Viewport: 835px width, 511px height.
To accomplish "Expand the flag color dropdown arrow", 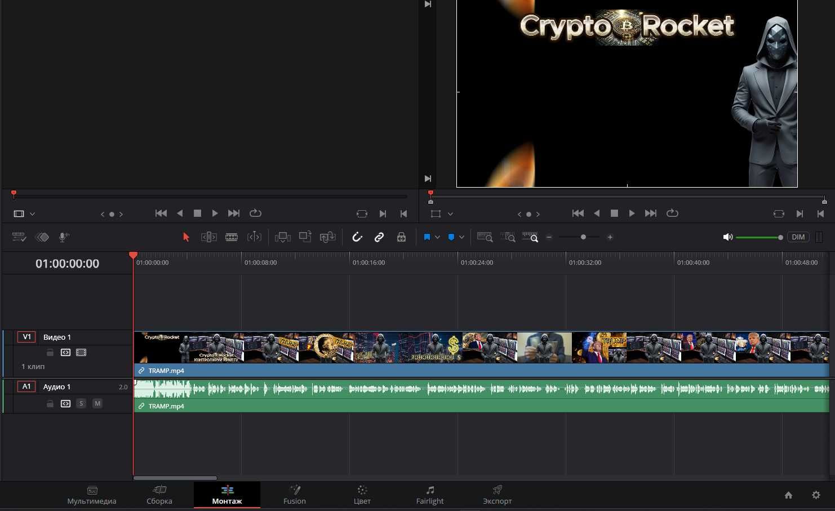I will pos(437,237).
